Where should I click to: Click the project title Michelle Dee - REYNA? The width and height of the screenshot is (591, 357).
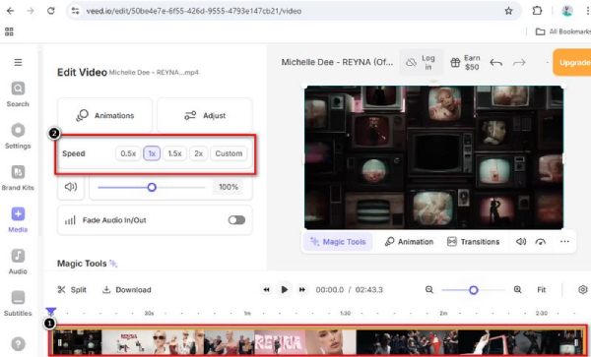[337, 62]
